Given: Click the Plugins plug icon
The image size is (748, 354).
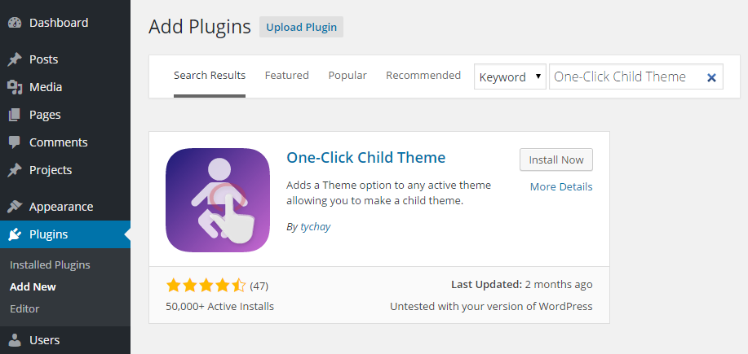Looking at the screenshot, I should [15, 234].
